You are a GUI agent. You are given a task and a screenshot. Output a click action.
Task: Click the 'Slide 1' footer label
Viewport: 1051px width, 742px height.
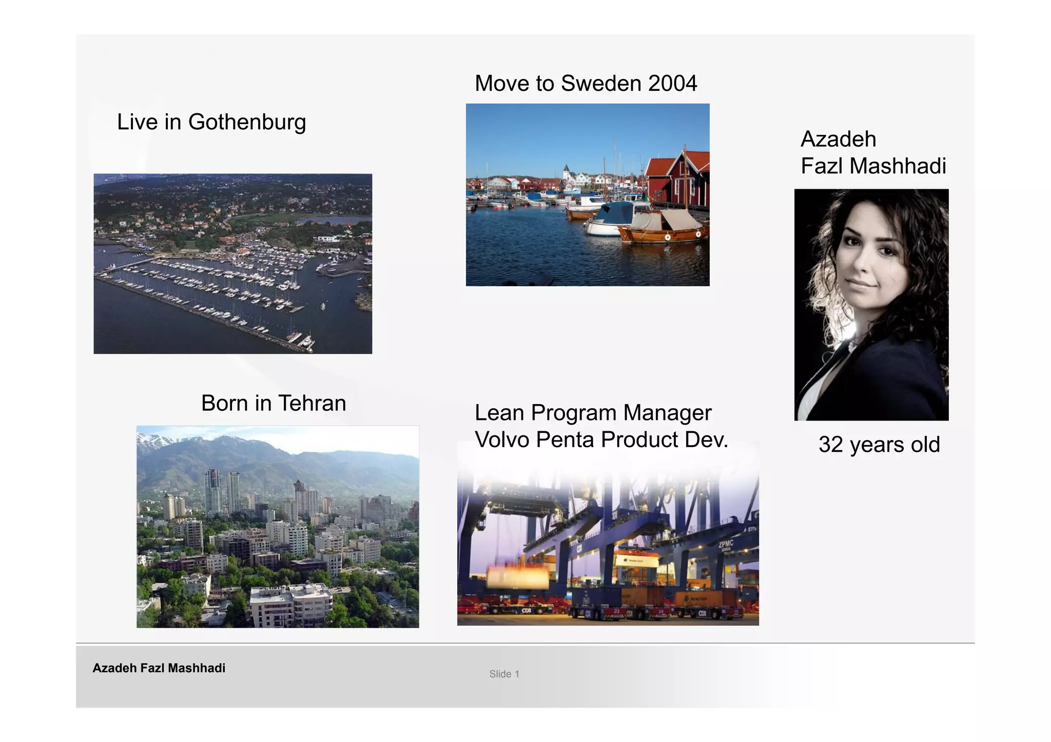pos(504,674)
